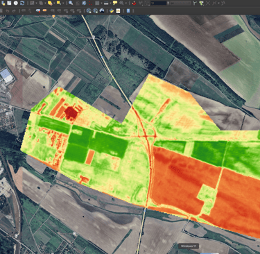Click the blue document icon
Viewport: 260px width, 254px height.
(x=128, y=10)
